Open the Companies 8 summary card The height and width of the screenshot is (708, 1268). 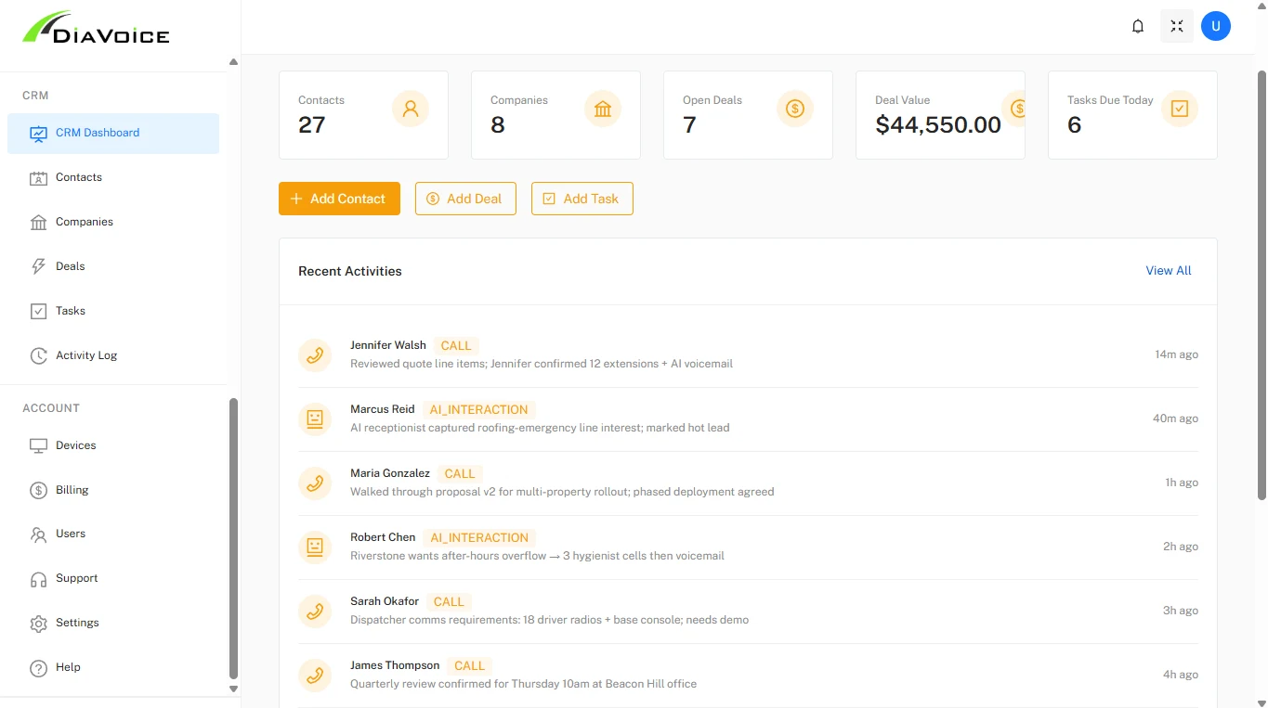click(x=556, y=115)
